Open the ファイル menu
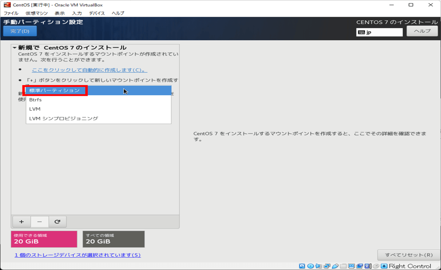 (11, 13)
